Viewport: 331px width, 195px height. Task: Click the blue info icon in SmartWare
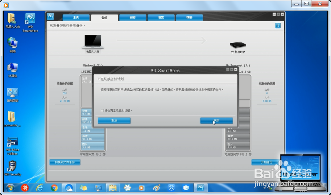click(278, 26)
